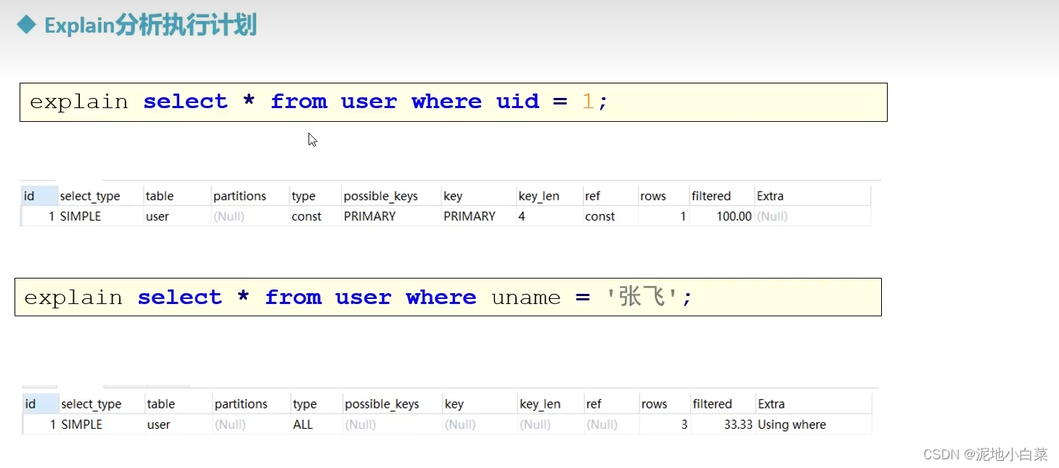Viewport: 1059px width, 468px height.
Task: Click the rows value '1' in the PRIMARY key row
Action: tap(683, 216)
